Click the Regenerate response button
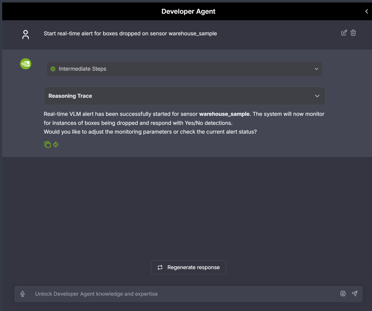Screen dimensions: 372x311 click(188, 267)
